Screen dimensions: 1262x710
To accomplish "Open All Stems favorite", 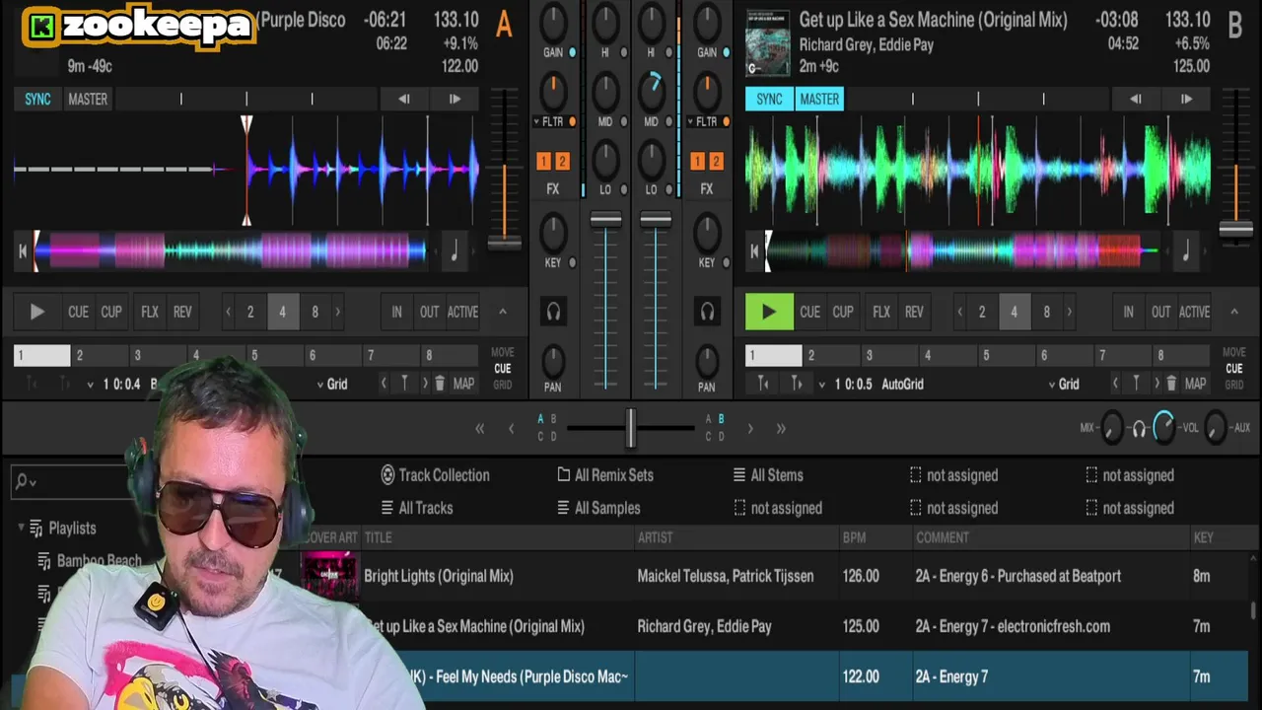I will tap(767, 475).
